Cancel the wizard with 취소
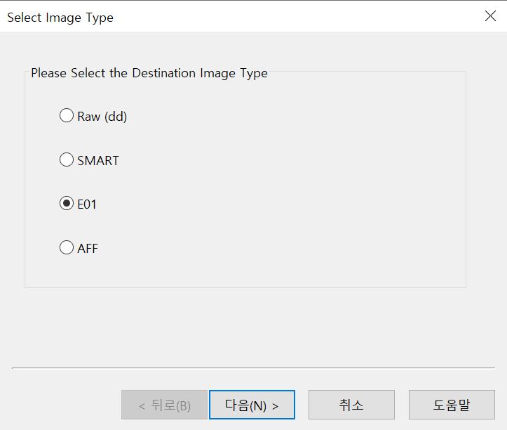Image resolution: width=507 pixels, height=430 pixels. point(351,405)
